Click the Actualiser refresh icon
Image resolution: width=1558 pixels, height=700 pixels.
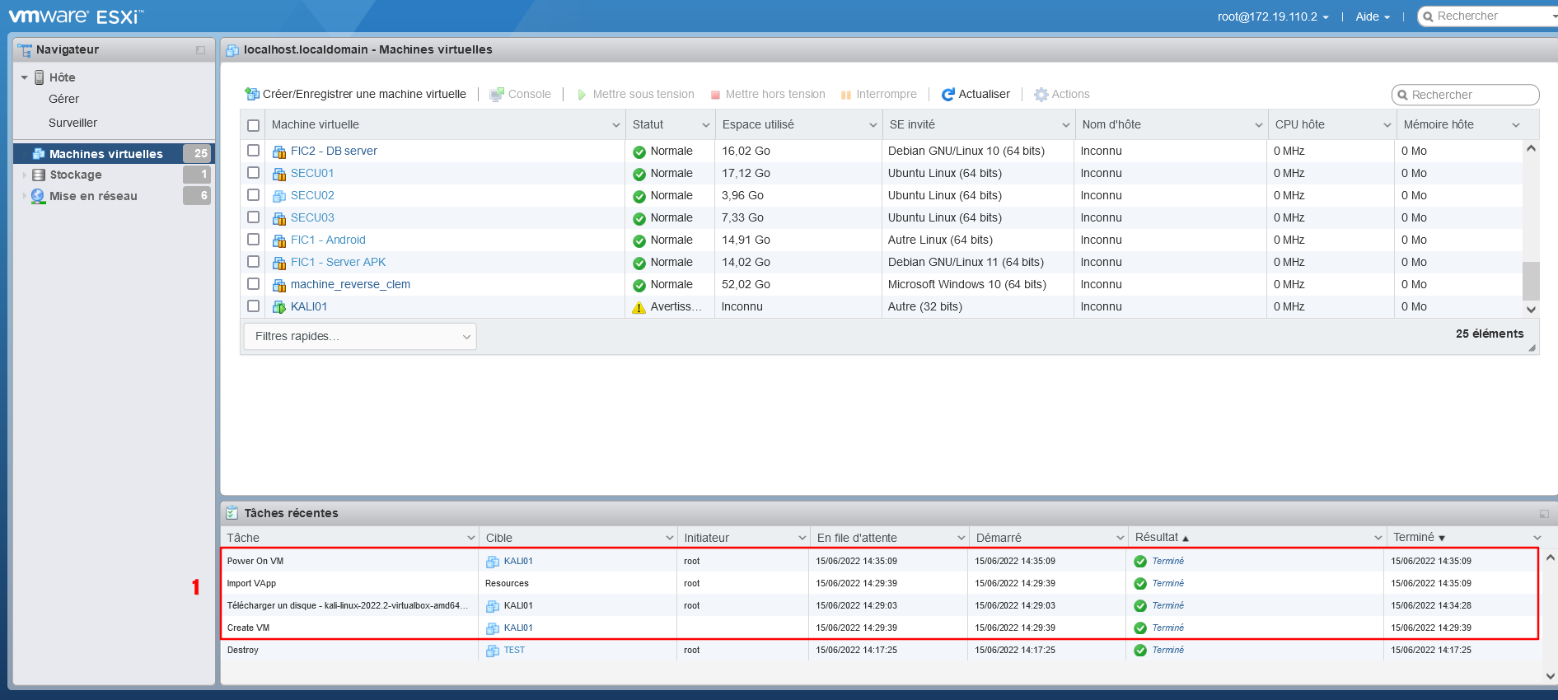click(x=948, y=95)
